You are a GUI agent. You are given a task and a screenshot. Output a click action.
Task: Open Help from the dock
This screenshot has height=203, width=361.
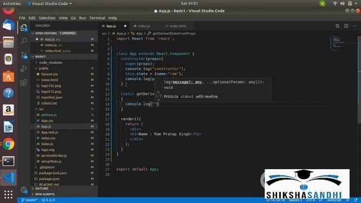[8, 93]
